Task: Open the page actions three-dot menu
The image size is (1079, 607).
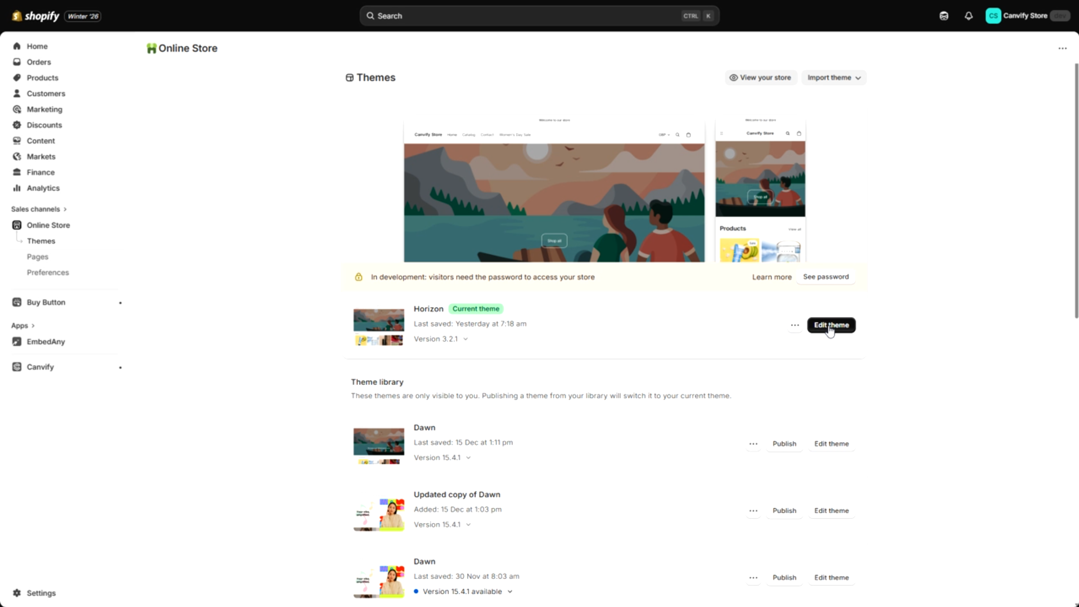Action: tap(1063, 48)
